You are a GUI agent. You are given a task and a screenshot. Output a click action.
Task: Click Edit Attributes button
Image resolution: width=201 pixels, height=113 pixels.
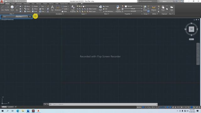[x=108, y=11]
